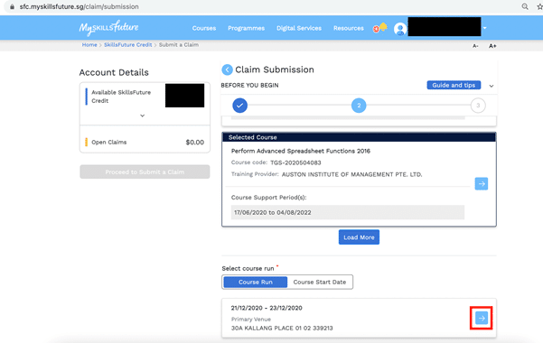
Task: Click the Submit a Claim breadcrumb text
Action: coord(179,45)
